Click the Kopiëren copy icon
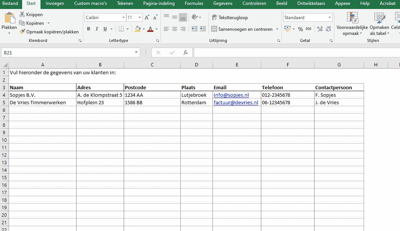This screenshot has width=400, height=231. click(22, 23)
